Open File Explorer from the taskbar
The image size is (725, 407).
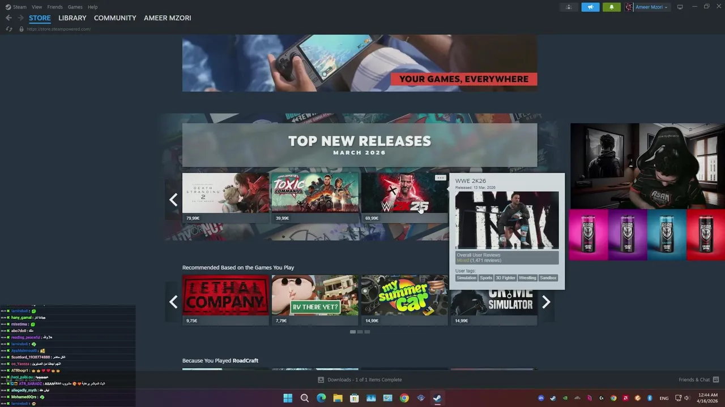pyautogui.click(x=338, y=398)
